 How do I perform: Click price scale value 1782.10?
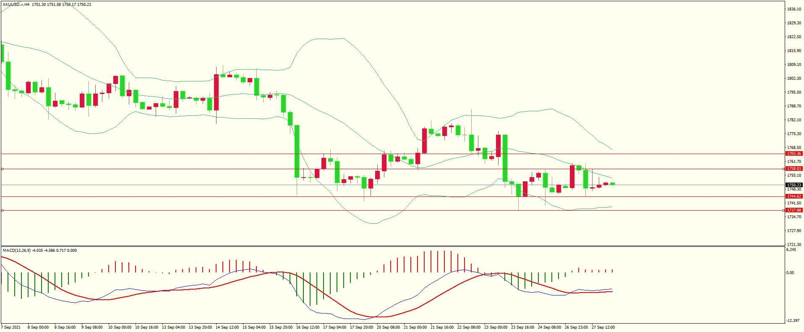794,120
